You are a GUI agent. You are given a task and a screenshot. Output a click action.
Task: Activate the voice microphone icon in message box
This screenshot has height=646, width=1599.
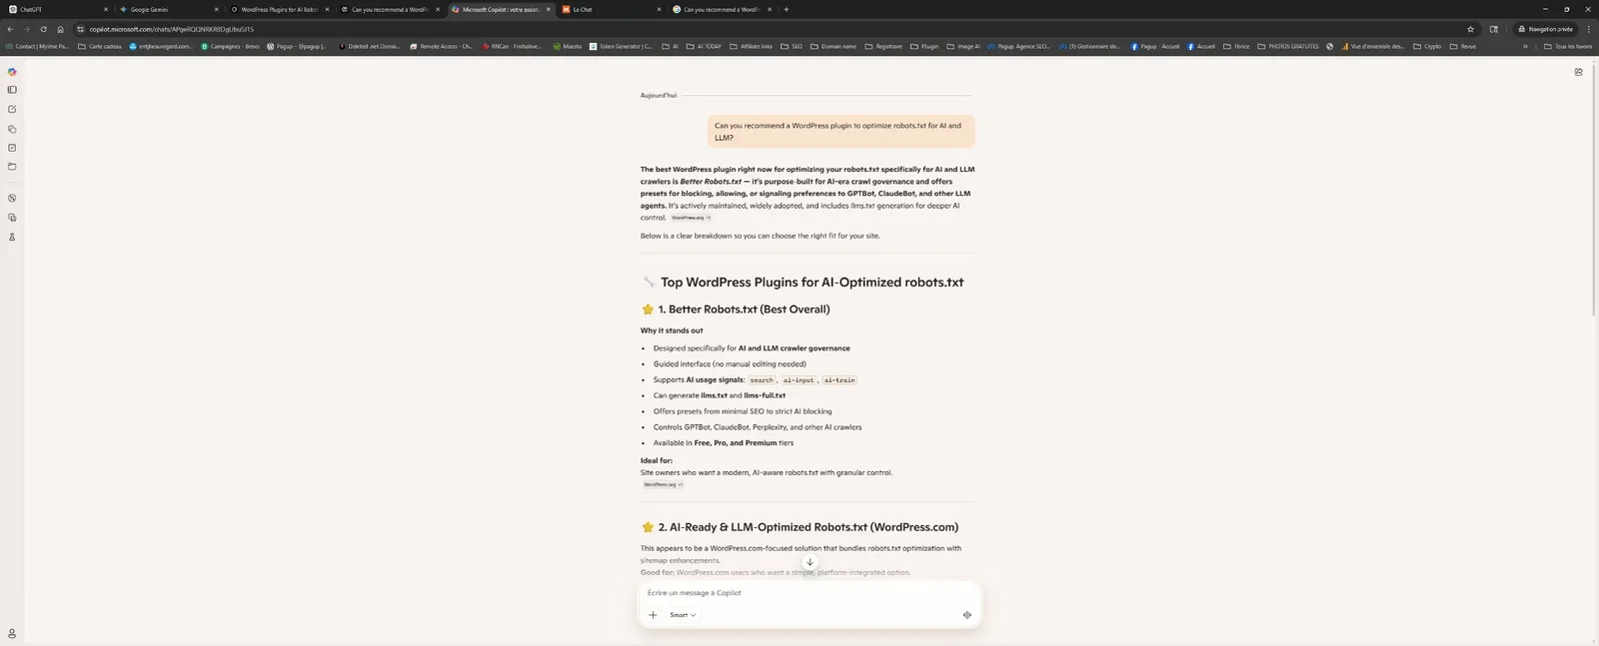(x=966, y=615)
